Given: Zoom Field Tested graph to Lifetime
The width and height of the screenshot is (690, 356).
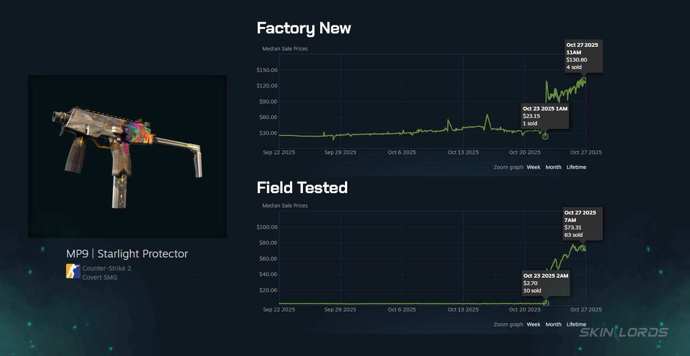Looking at the screenshot, I should pos(576,324).
